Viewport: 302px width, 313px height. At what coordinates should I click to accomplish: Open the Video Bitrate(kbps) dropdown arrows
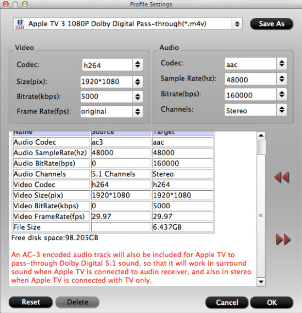[x=137, y=96]
